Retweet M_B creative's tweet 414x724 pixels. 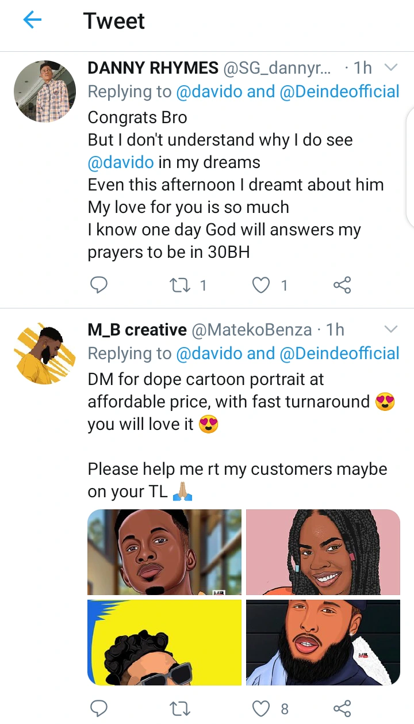click(181, 708)
